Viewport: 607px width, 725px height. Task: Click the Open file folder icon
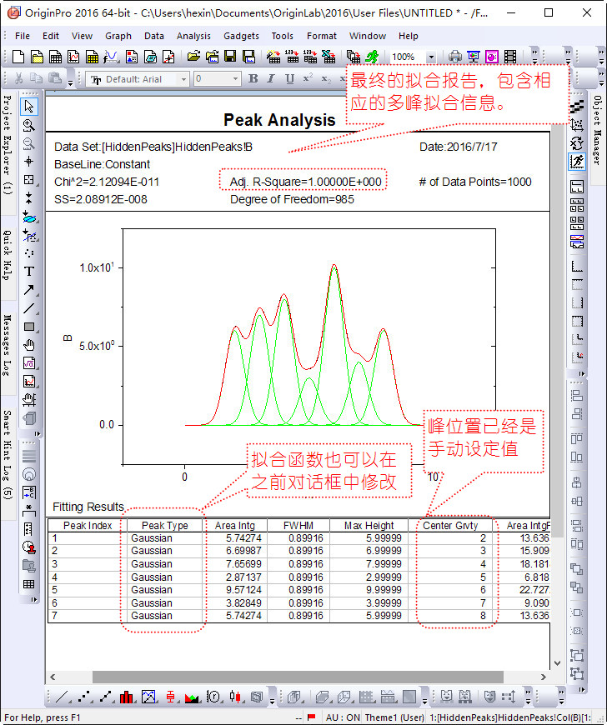193,57
